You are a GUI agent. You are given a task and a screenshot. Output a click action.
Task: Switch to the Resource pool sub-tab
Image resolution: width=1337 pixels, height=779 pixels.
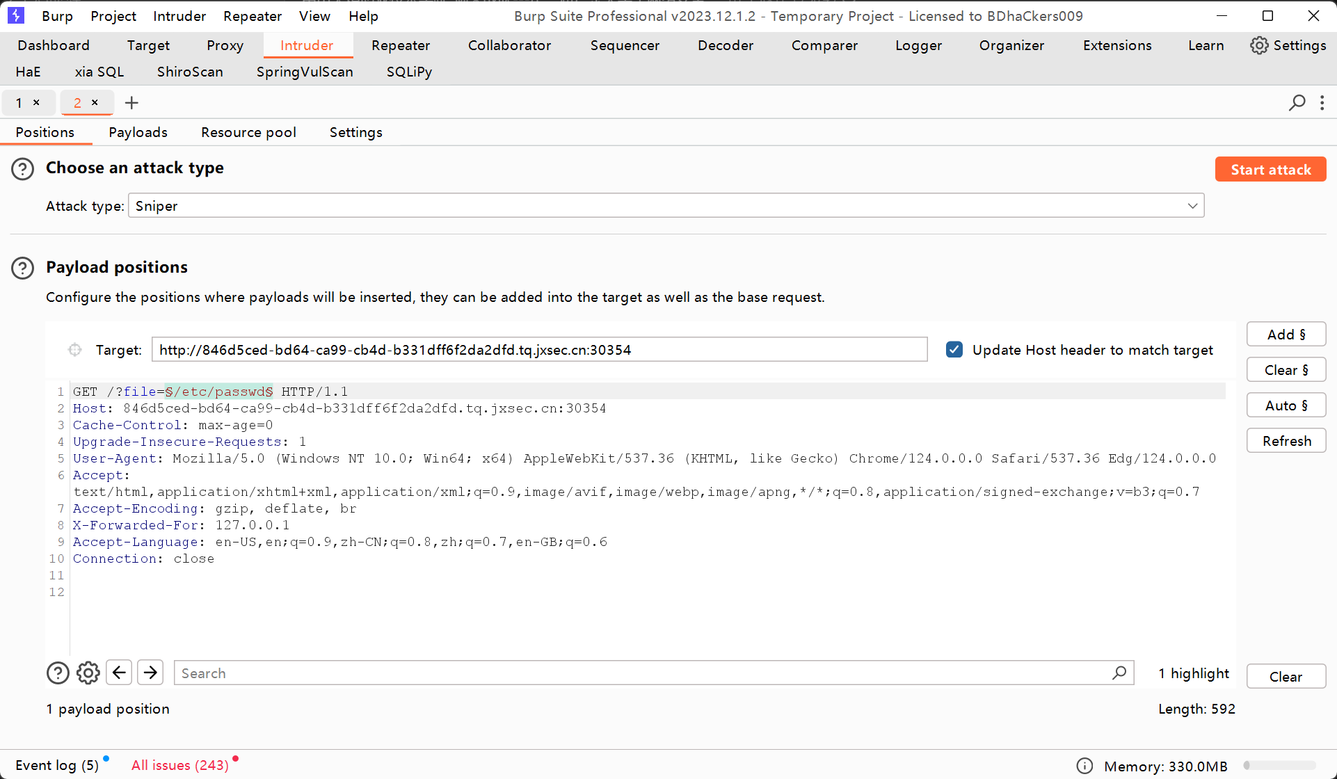coord(248,132)
